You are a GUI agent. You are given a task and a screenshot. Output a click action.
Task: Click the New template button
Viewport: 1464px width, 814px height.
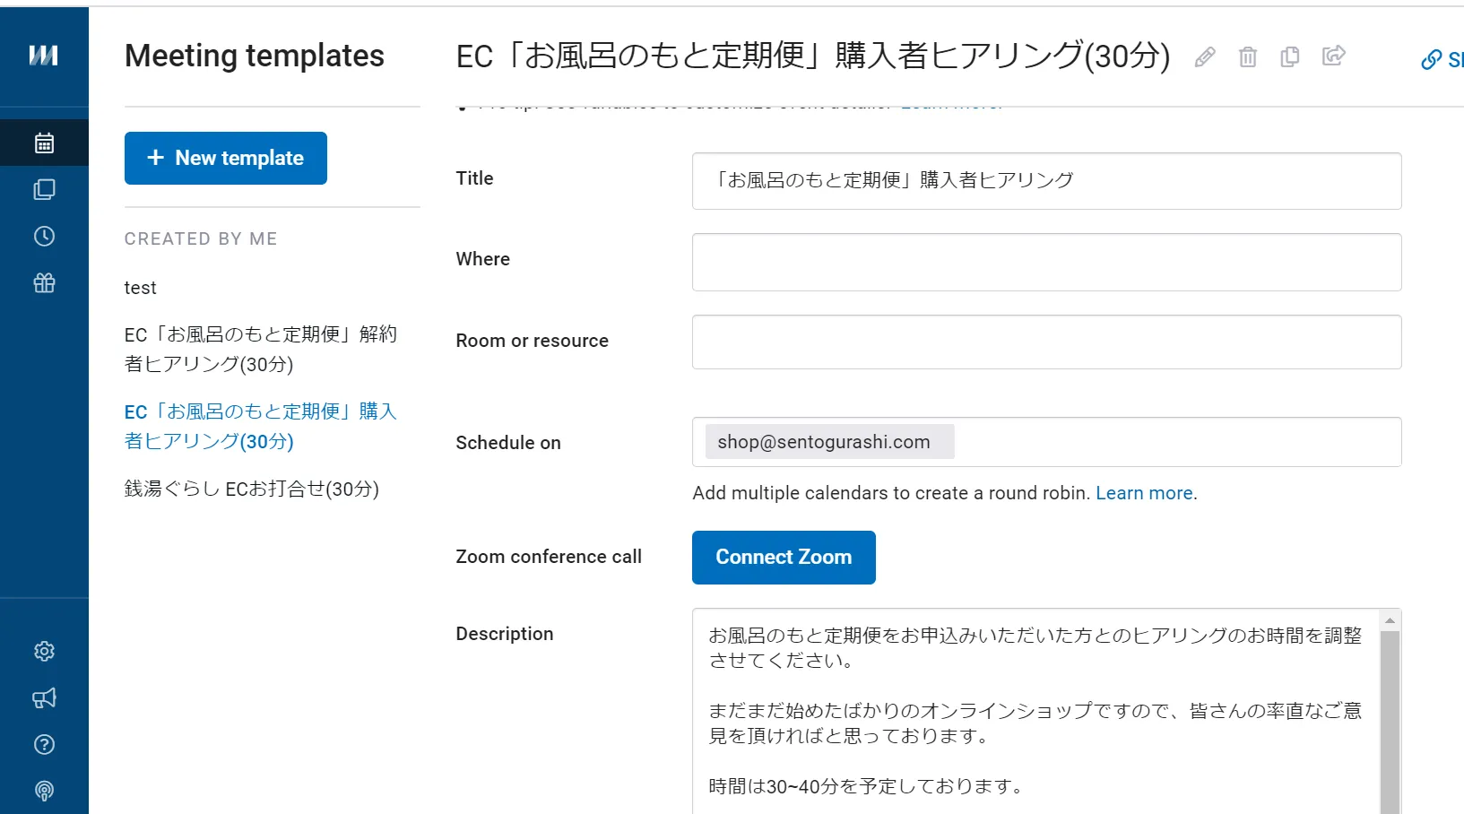pos(226,158)
